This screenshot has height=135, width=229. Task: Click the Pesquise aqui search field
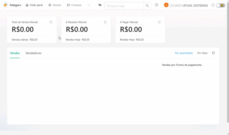[x=124, y=6]
